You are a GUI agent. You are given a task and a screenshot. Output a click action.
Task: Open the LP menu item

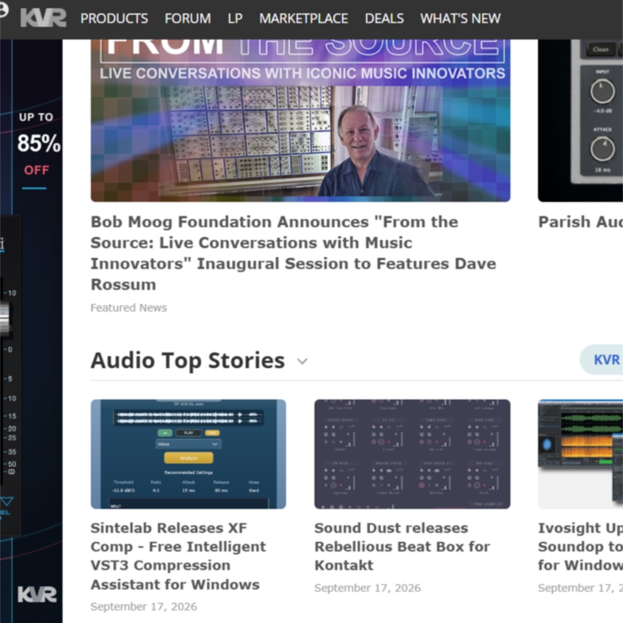click(235, 19)
